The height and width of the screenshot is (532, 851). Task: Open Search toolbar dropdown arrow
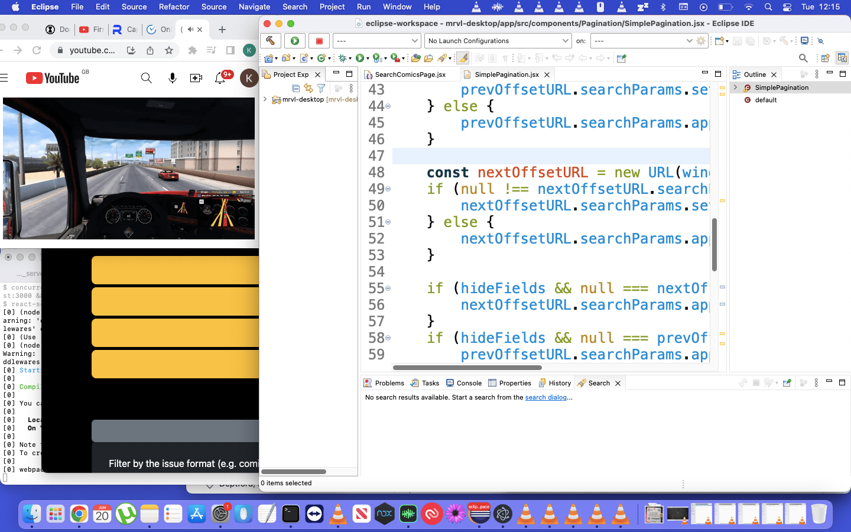(x=450, y=59)
